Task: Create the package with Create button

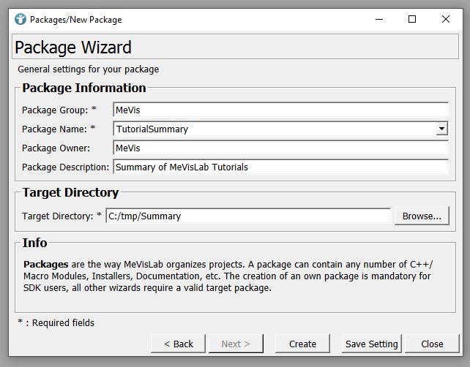Action: [302, 344]
